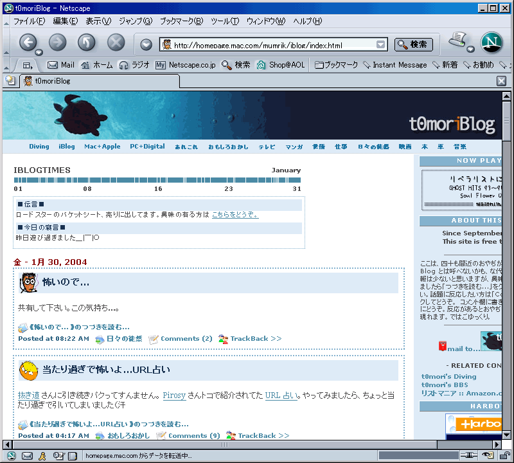Click the vertical scrollbar down arrow
Viewport: 514px width, 463px height.
(506, 435)
